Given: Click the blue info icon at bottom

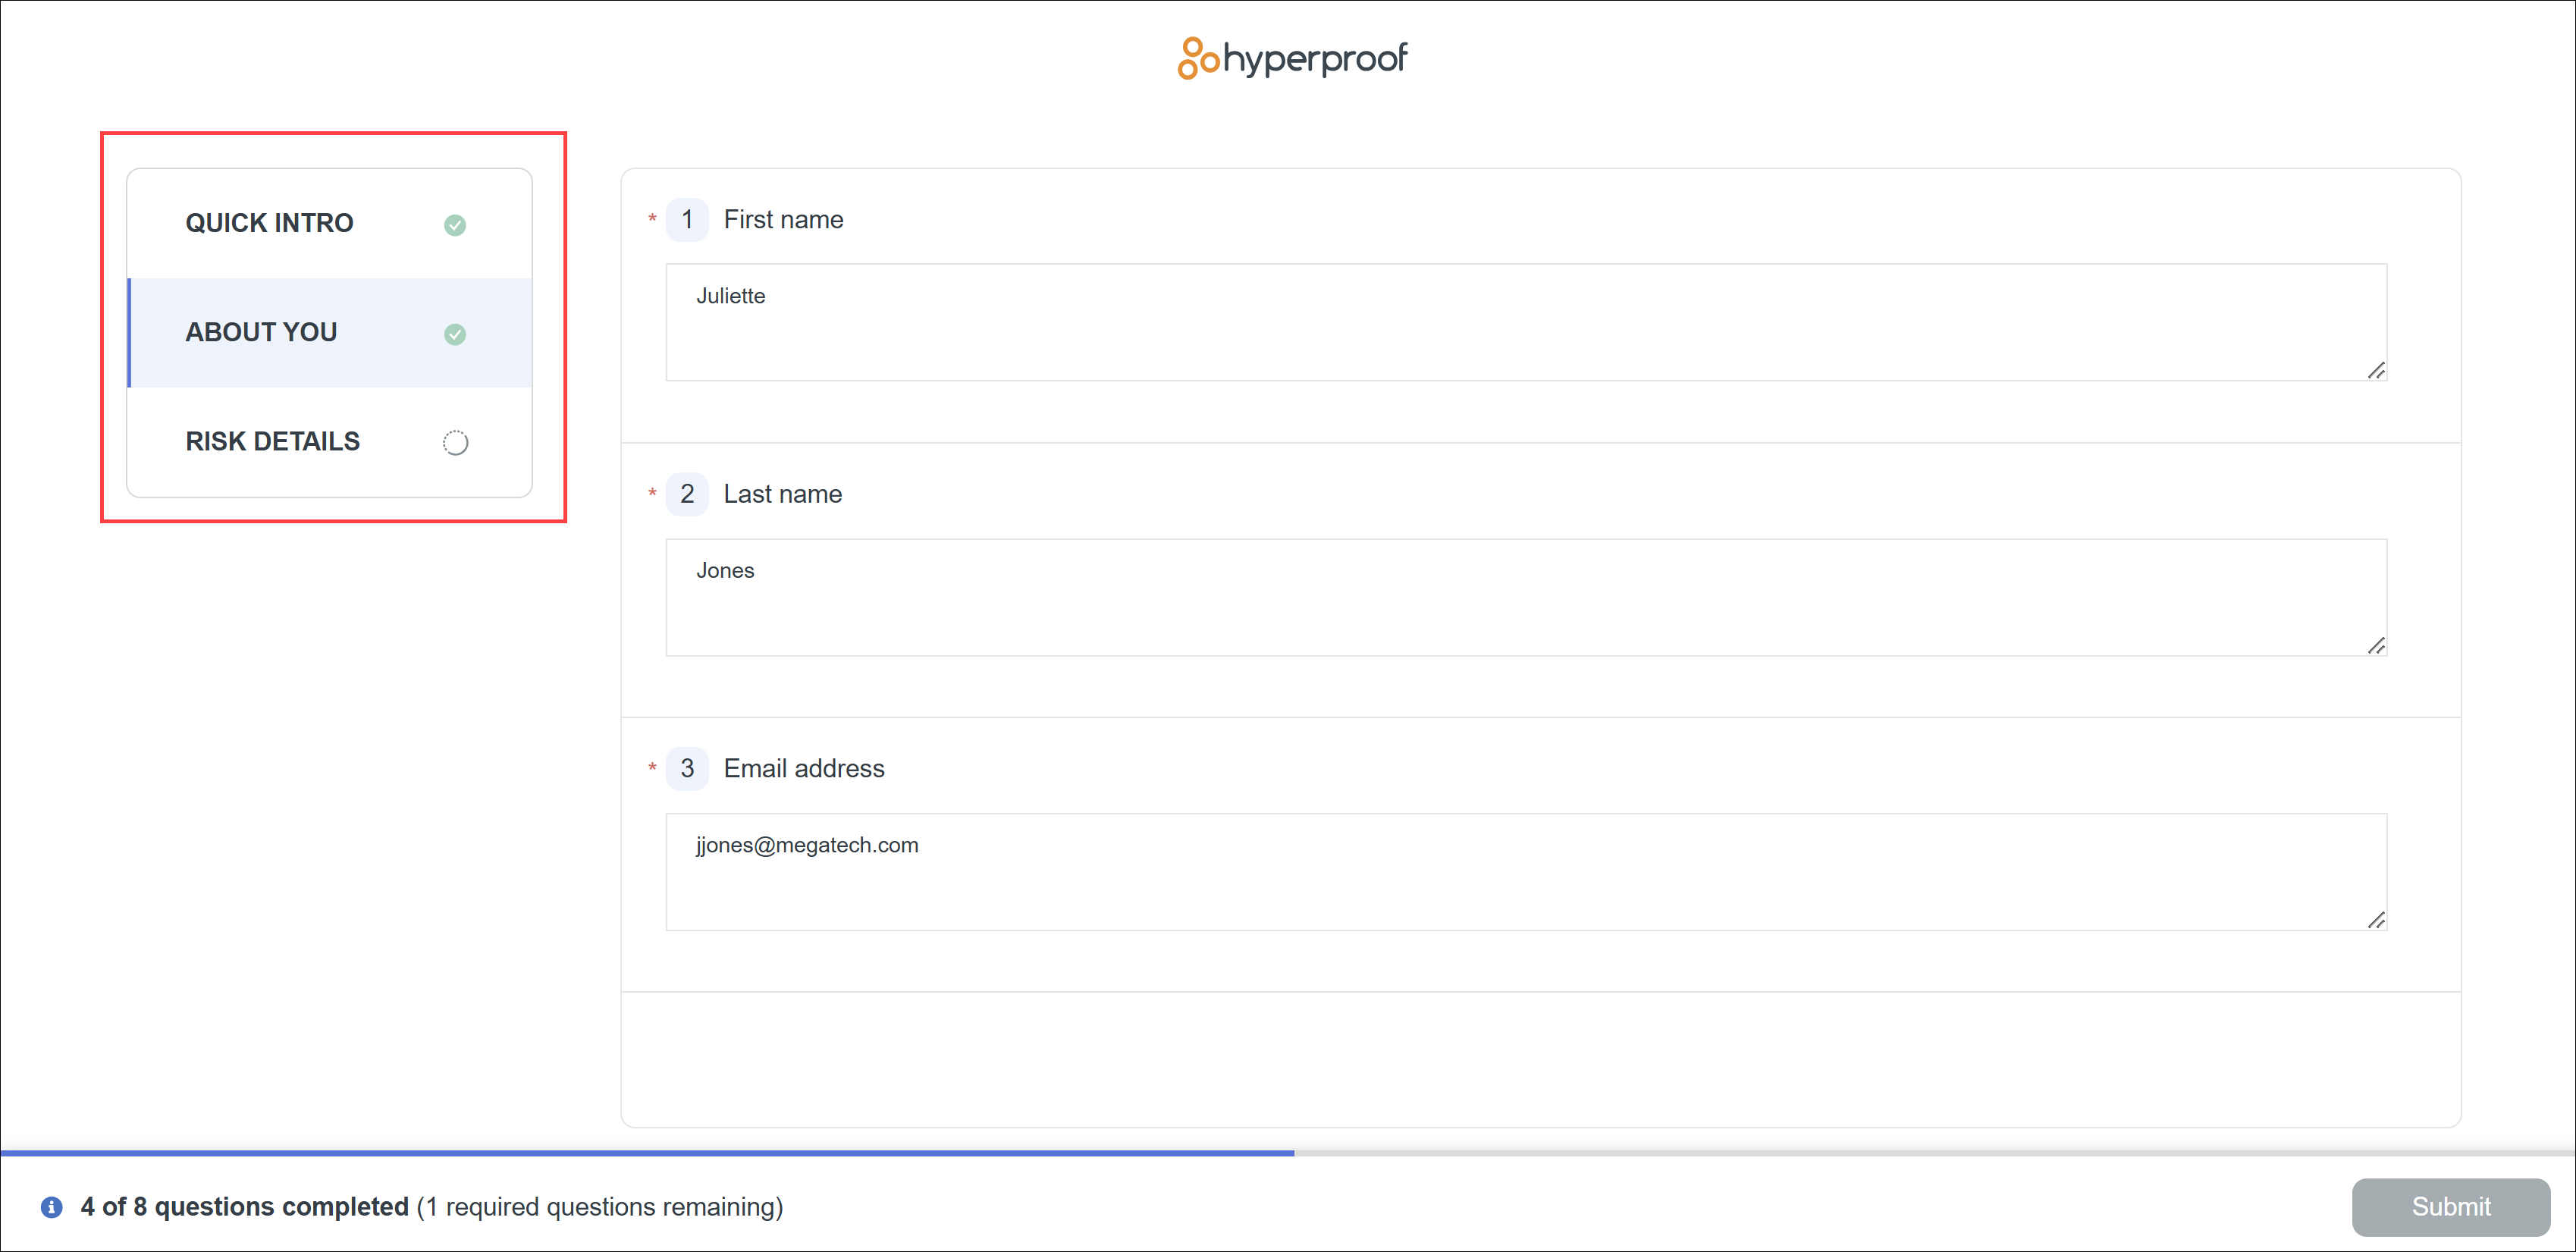Looking at the screenshot, I should (51, 1207).
